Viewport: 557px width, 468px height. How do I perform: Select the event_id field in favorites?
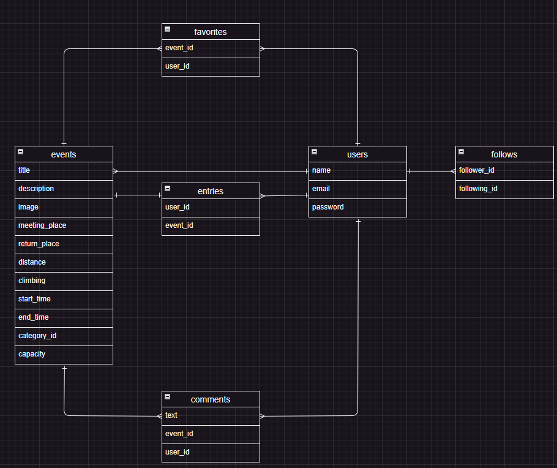pyautogui.click(x=211, y=48)
